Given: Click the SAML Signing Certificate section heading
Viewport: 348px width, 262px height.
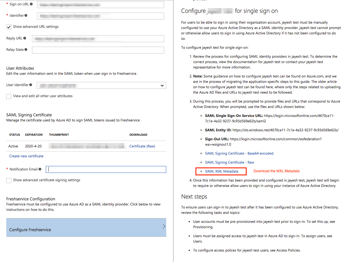Looking at the screenshot, I should click(x=29, y=115).
